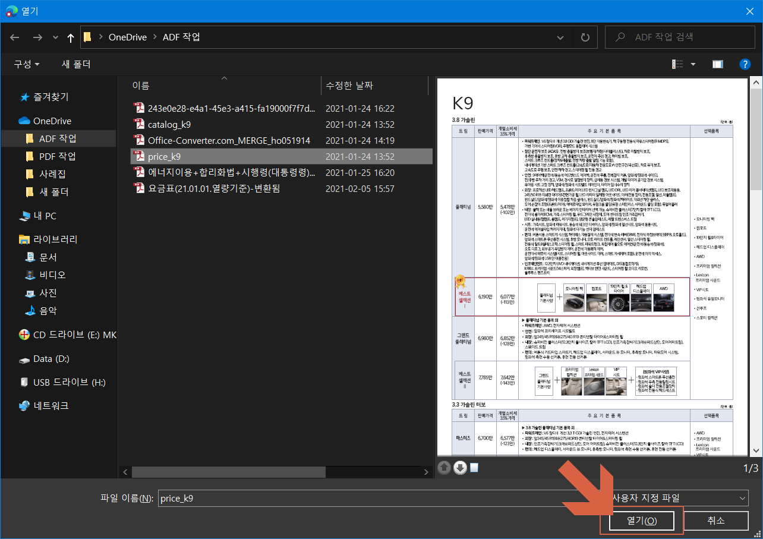763x539 pixels.
Task: Open view options dropdown arrow
Action: (x=693, y=64)
